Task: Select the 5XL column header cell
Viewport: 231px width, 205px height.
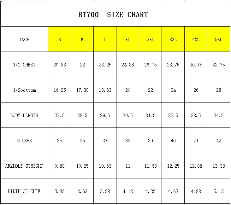Action: pos(218,39)
